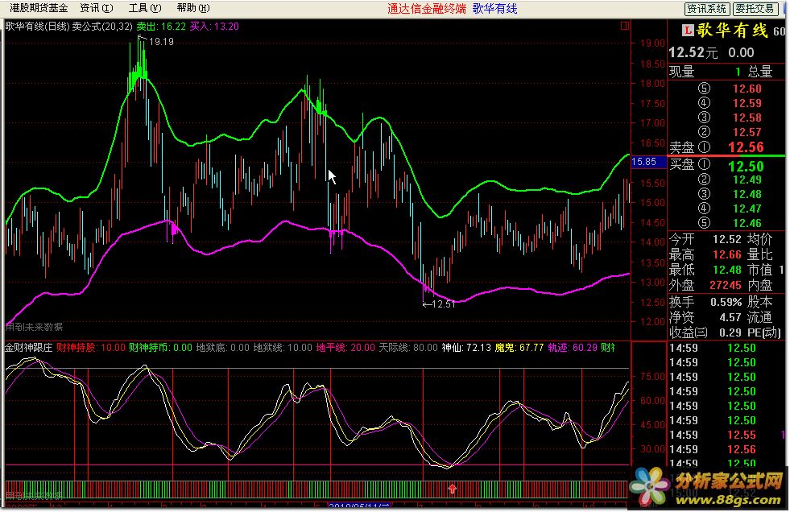Select buy level ② circled icon at 12.49

704,180
